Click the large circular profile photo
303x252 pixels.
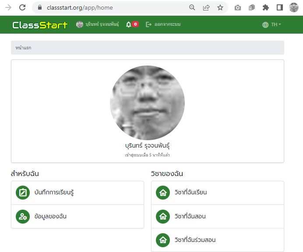147,103
